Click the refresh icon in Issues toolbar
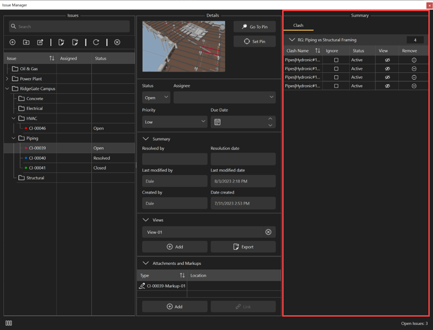 96,42
